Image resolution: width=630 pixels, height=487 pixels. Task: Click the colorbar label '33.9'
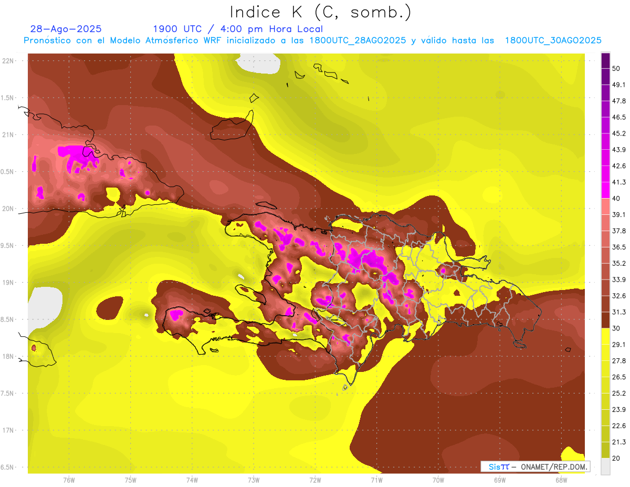(618, 279)
